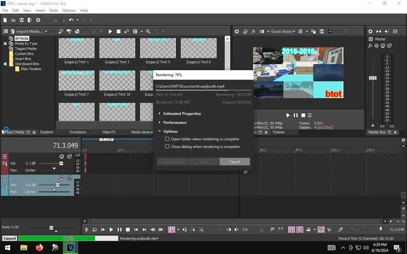
Task: Play the video preview
Action: point(288,115)
